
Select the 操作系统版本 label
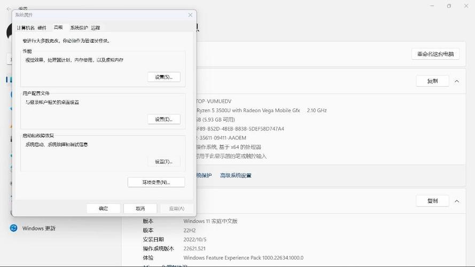click(159, 248)
